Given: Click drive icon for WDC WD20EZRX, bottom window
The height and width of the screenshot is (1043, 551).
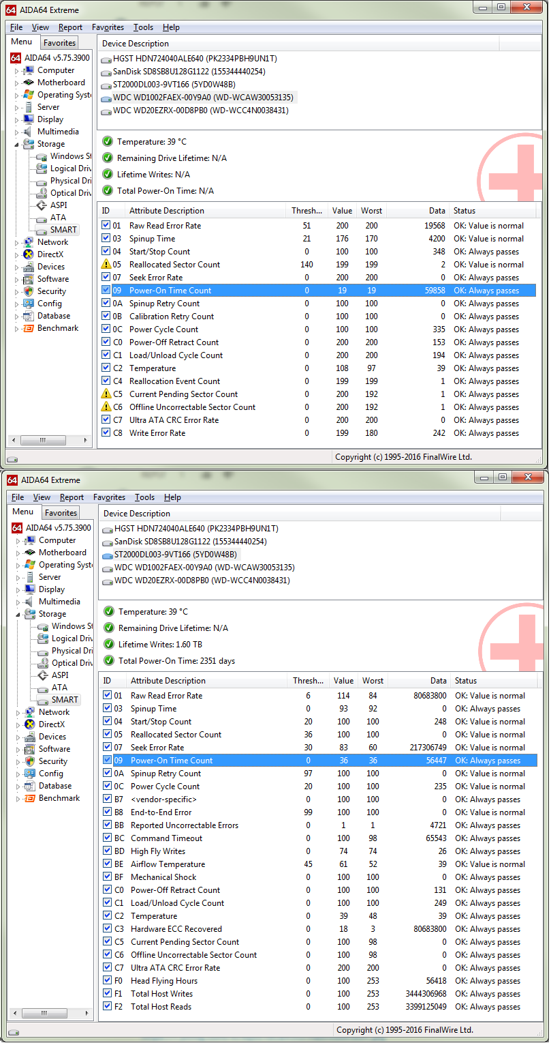Looking at the screenshot, I should pyautogui.click(x=108, y=581).
